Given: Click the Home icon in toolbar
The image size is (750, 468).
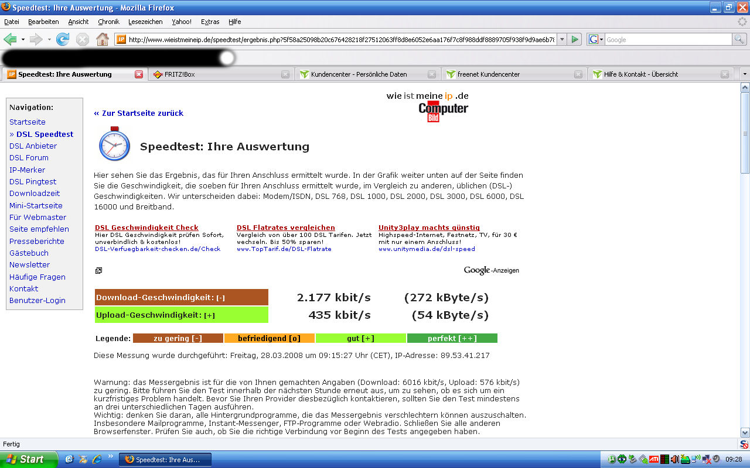Looking at the screenshot, I should point(102,40).
